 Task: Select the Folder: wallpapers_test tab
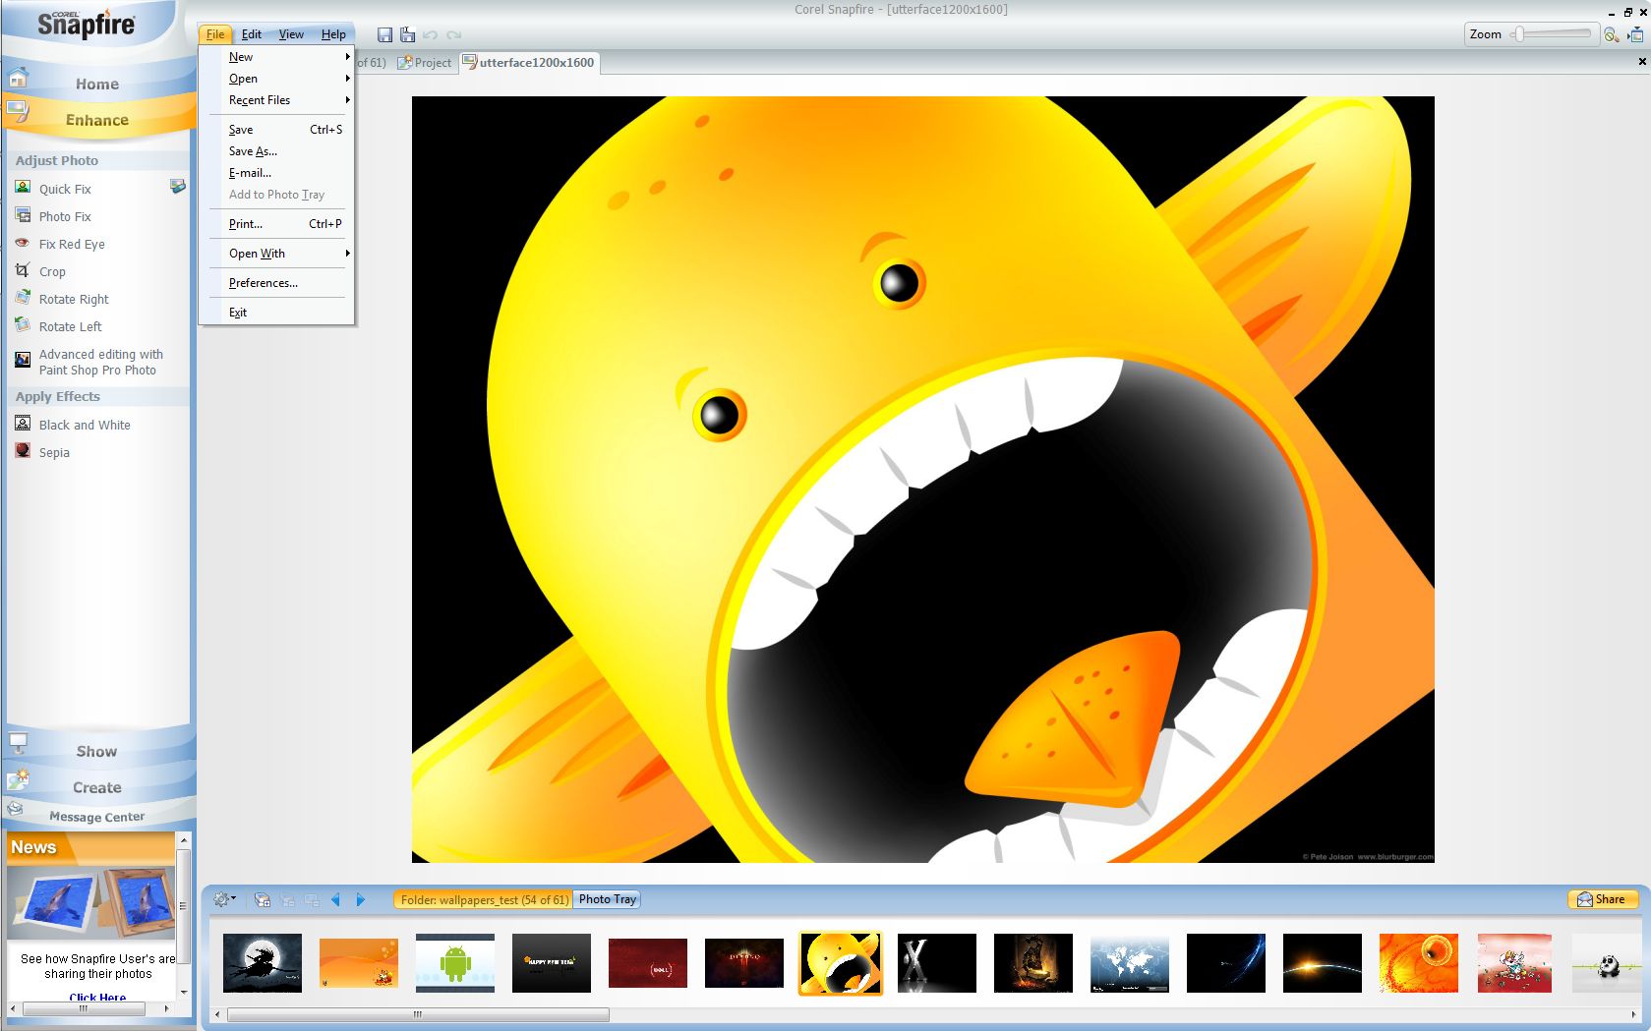point(484,899)
